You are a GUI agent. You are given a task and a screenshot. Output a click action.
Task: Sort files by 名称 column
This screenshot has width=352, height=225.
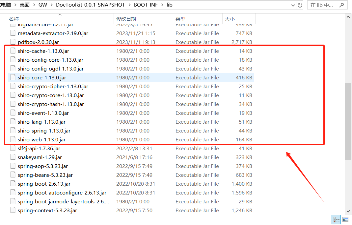click(14, 19)
